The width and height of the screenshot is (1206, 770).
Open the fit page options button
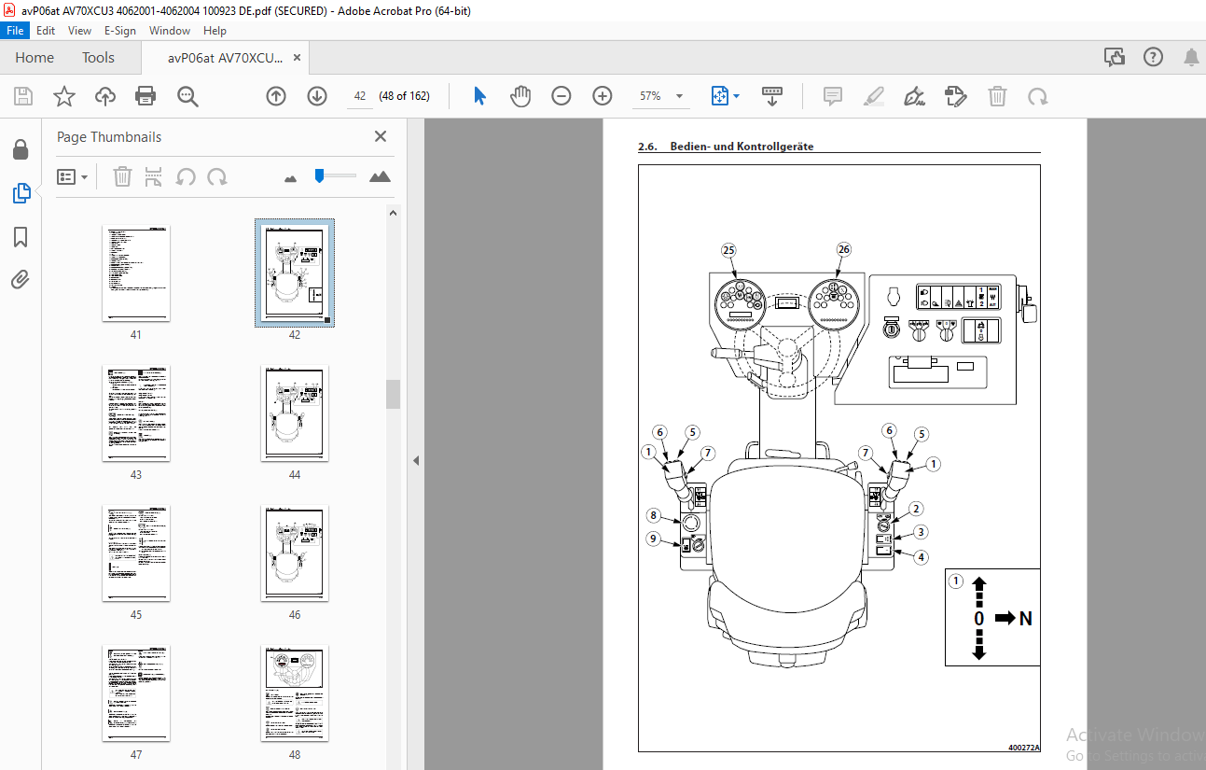coord(725,96)
